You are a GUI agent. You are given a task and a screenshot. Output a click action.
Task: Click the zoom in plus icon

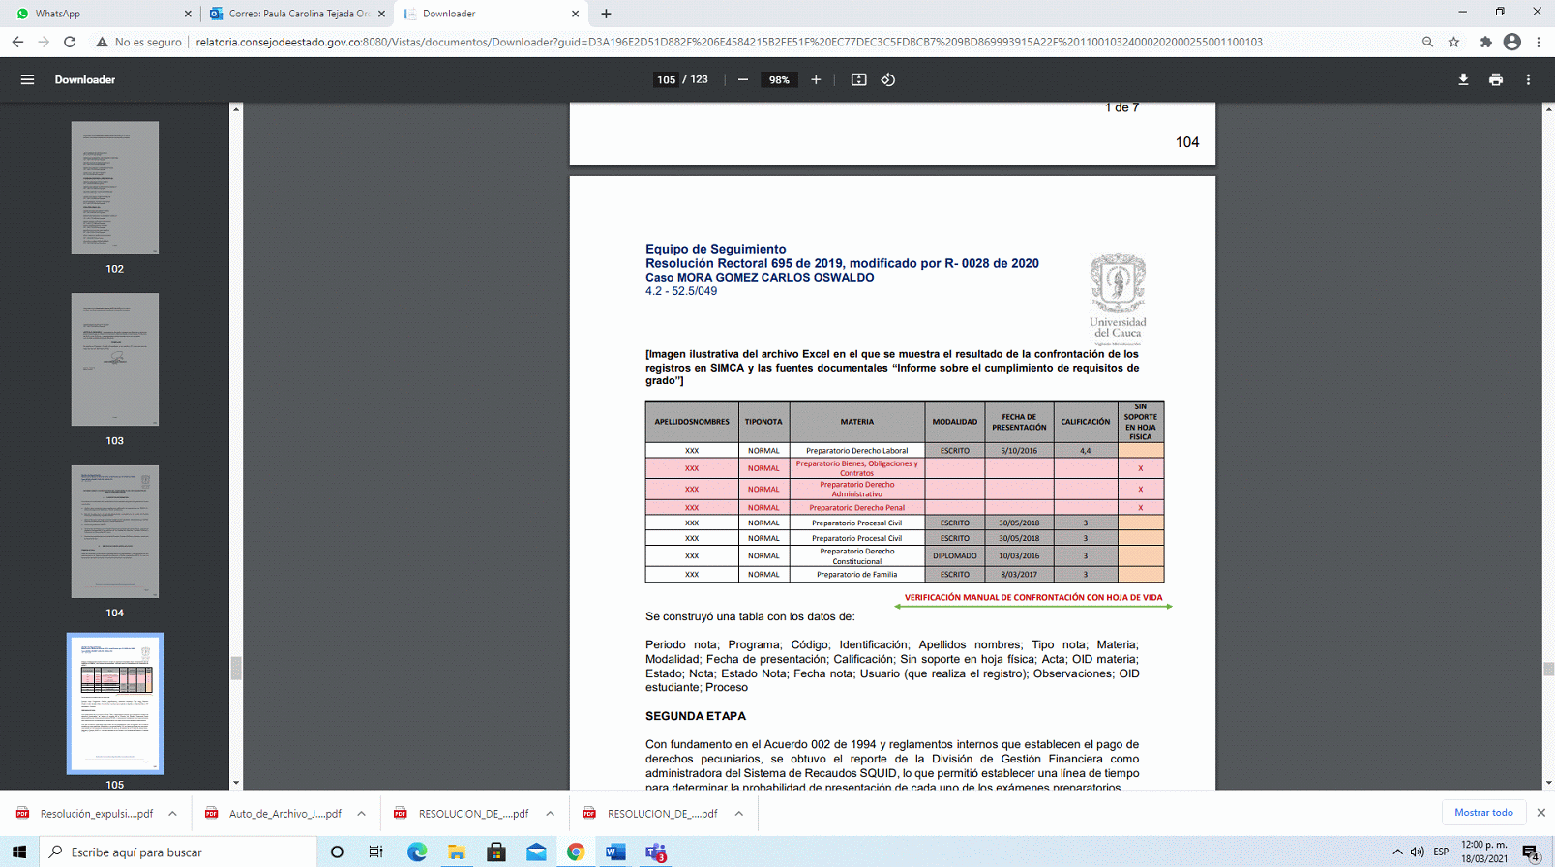816,79
